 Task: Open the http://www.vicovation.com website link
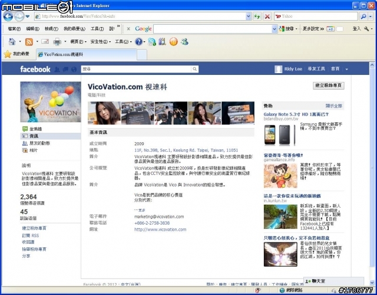point(160,230)
